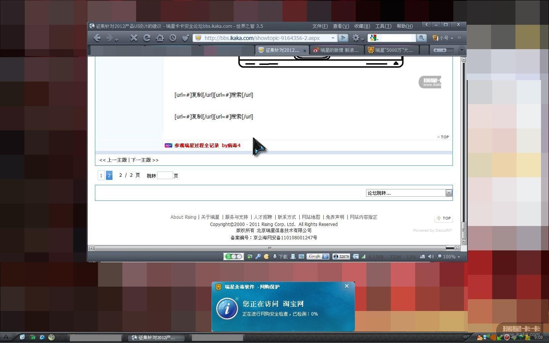549x343 pixels.
Task: Open the 网站地图 footer link
Action: point(311,217)
